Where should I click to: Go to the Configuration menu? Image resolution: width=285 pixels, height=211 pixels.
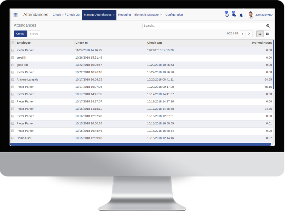point(174,14)
